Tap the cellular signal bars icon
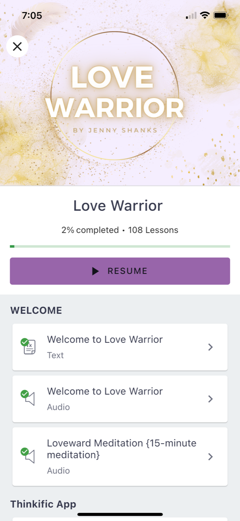240x521 pixels. coord(191,15)
